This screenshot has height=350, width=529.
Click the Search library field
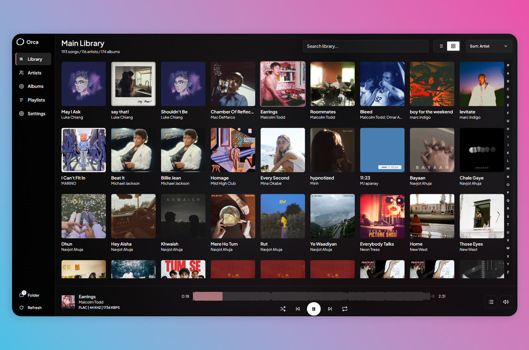[365, 46]
